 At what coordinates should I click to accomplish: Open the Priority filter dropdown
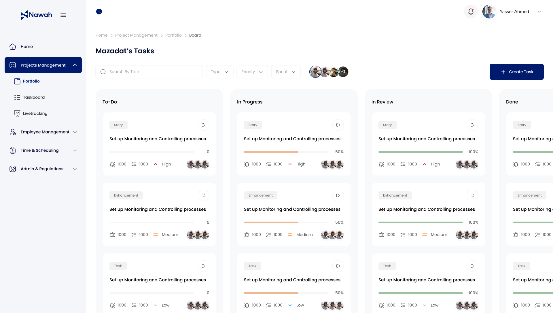click(x=252, y=72)
